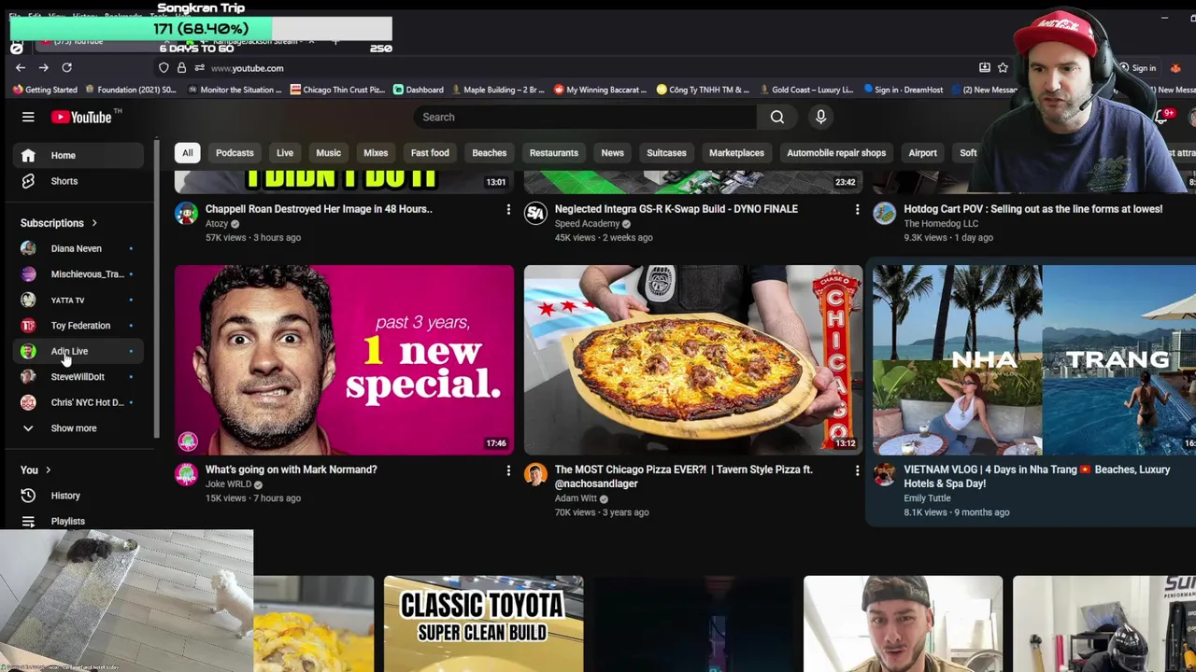Expand Subscriptions section chevron

point(94,223)
